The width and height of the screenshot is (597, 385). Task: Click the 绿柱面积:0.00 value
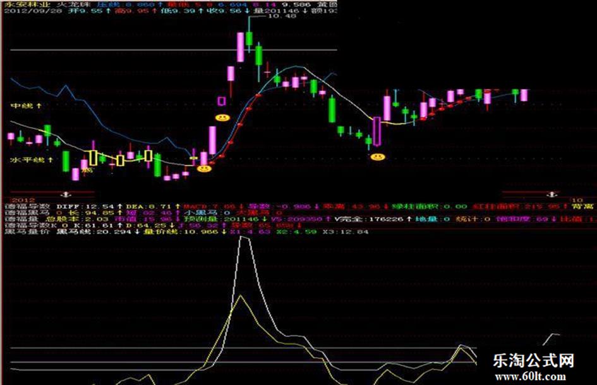point(430,207)
